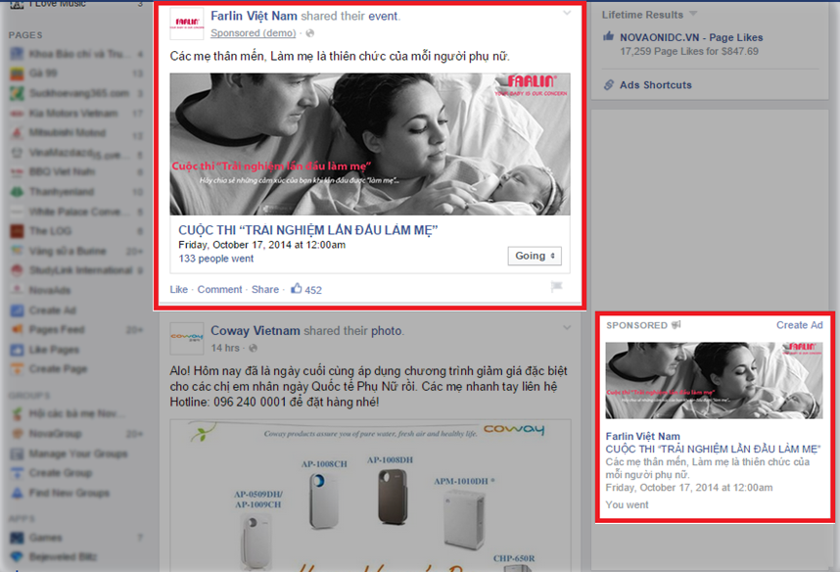
Task: Click the report flag icon on the Farlin post
Action: point(557,287)
